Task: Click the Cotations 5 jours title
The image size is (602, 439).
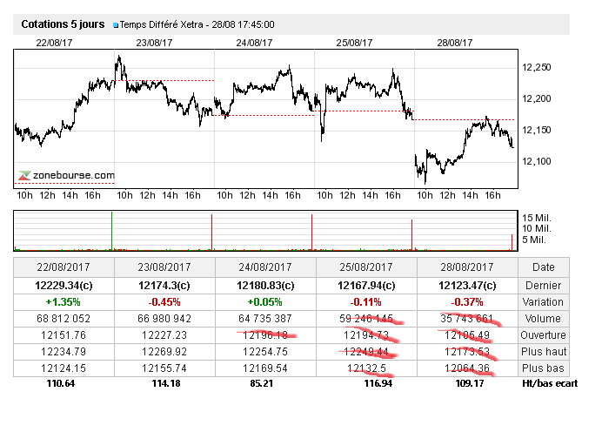Action: [63, 24]
